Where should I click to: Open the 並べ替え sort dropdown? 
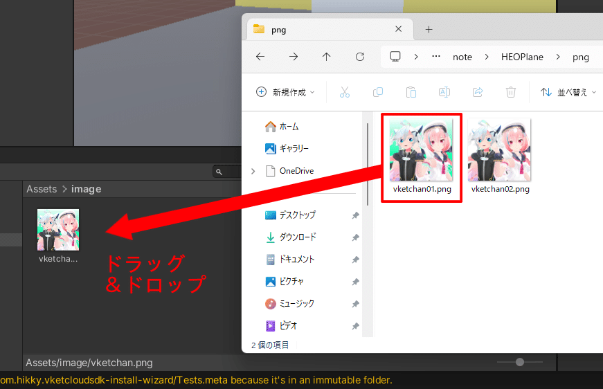tap(568, 92)
